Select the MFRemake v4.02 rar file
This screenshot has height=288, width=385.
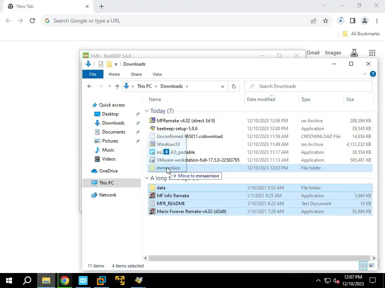(x=186, y=121)
